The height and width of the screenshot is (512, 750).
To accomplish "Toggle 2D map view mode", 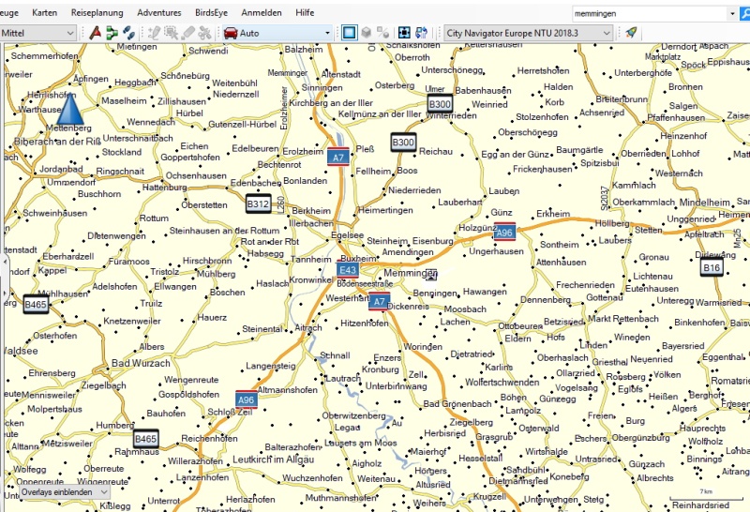I will (x=349, y=33).
